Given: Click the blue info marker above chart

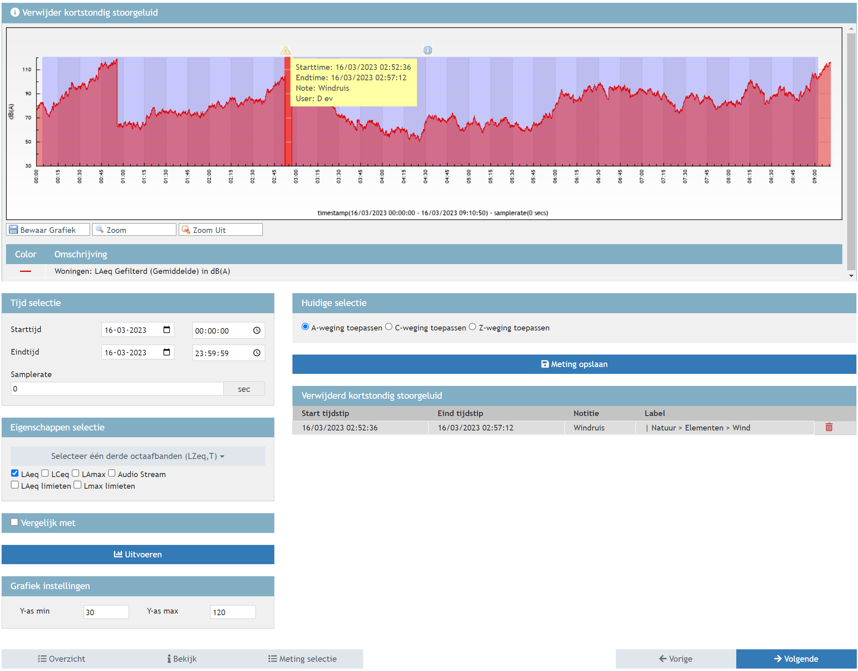Looking at the screenshot, I should coord(427,50).
